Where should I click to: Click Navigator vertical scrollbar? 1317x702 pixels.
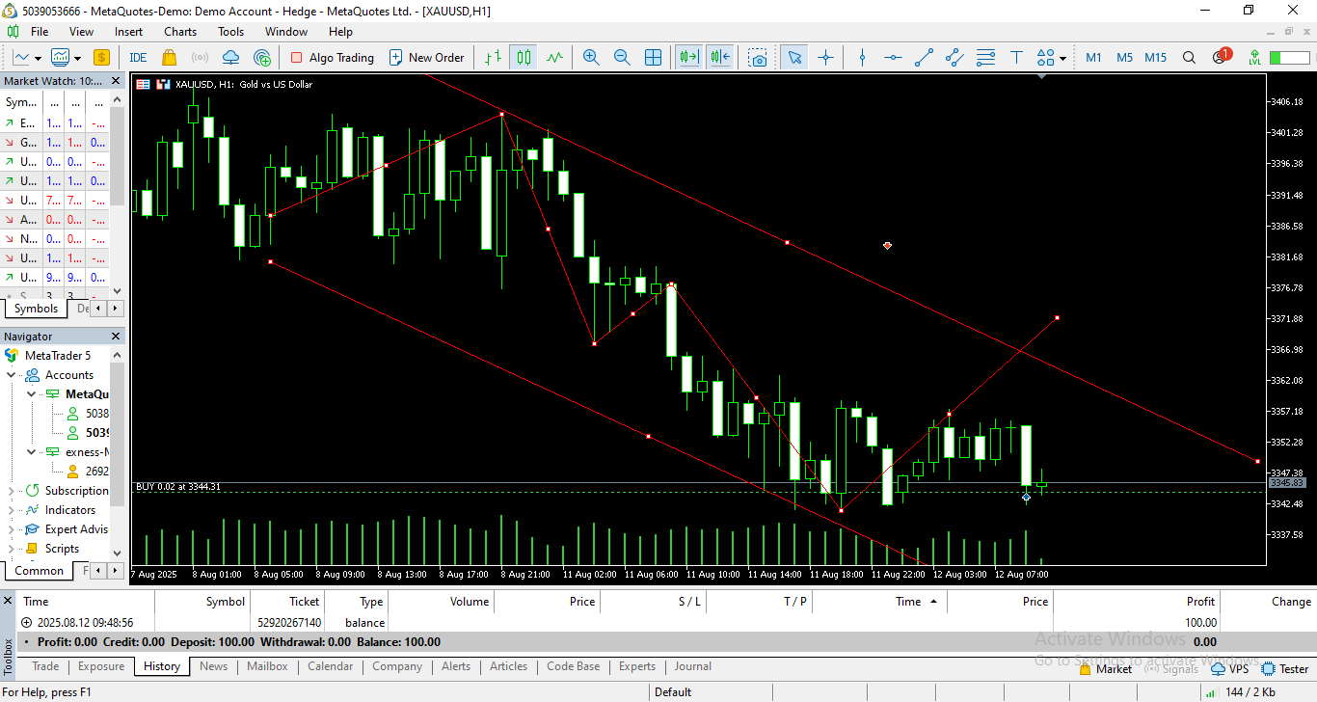[x=117, y=453]
